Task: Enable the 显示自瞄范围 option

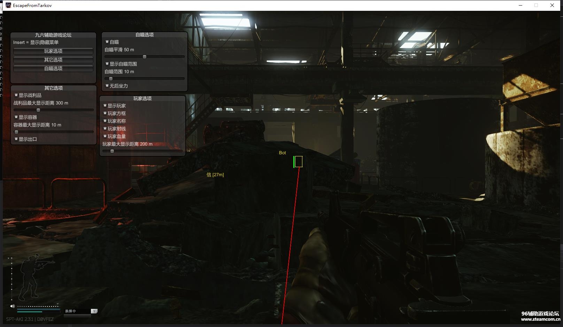Action: pyautogui.click(x=107, y=64)
